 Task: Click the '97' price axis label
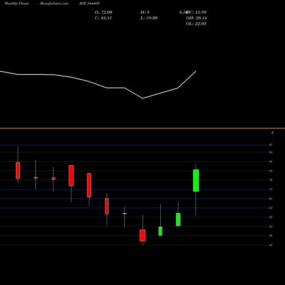[271, 145]
